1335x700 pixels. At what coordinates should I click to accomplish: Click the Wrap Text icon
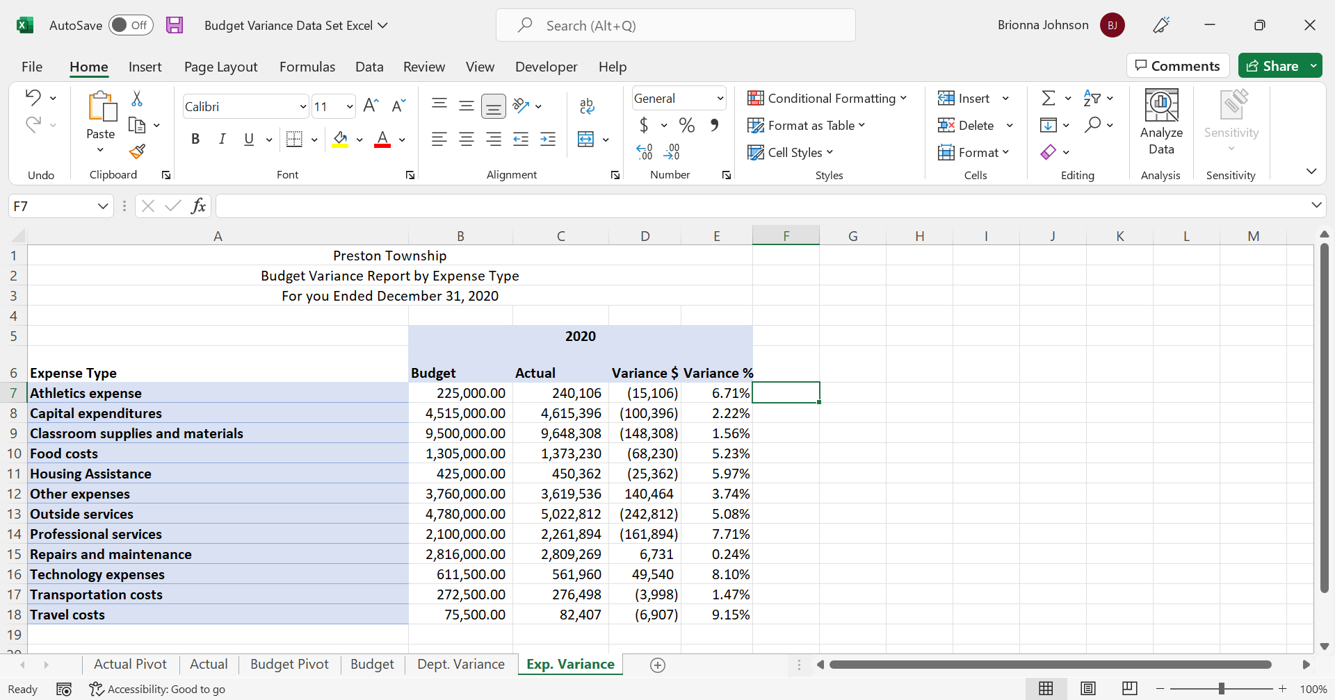587,106
